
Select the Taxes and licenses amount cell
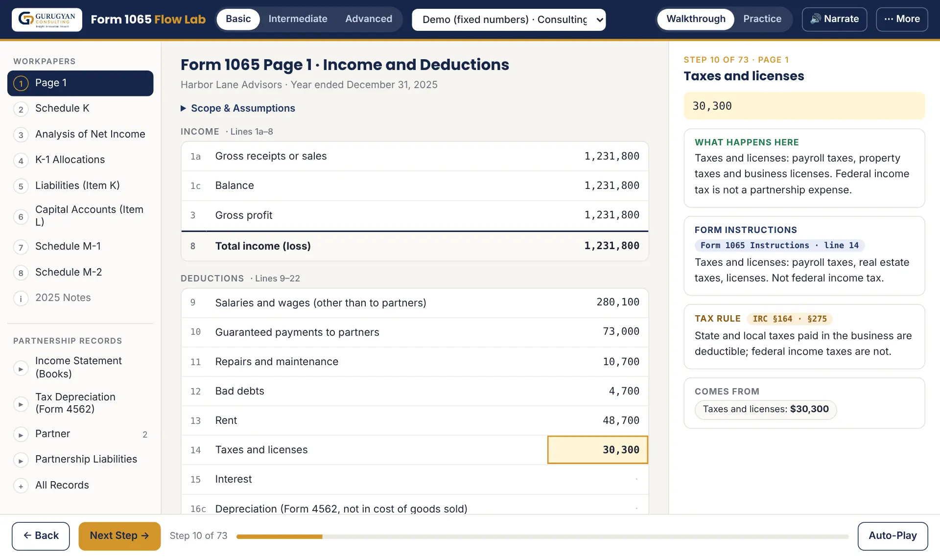597,450
